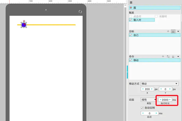
Task: Decrease the 延迟 delay with left arrow
Action: 143,113
